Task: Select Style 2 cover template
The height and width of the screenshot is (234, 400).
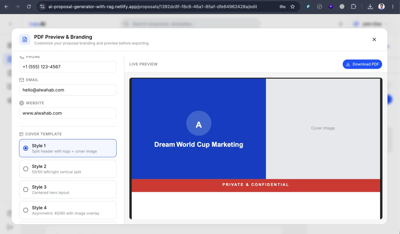Action: pyautogui.click(x=68, y=169)
